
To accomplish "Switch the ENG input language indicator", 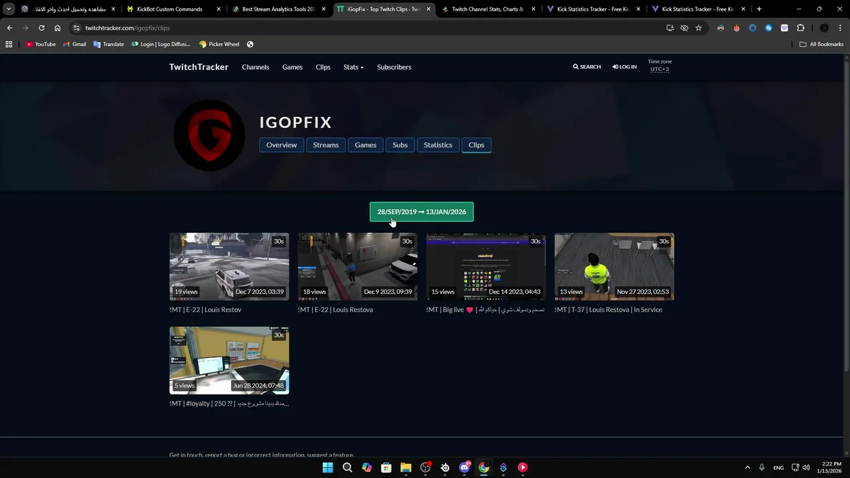I will click(x=778, y=467).
